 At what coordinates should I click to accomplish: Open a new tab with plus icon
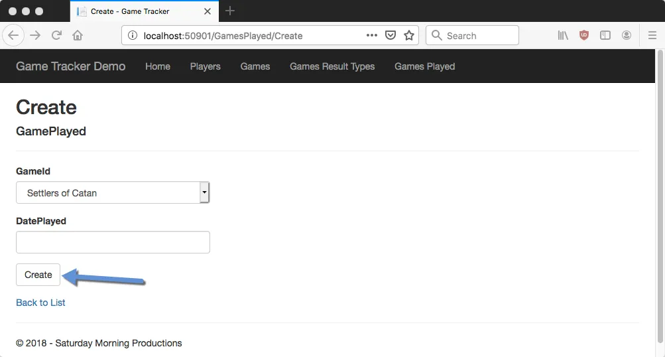click(230, 11)
